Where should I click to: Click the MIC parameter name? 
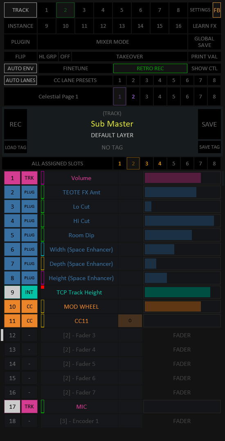tap(81, 407)
